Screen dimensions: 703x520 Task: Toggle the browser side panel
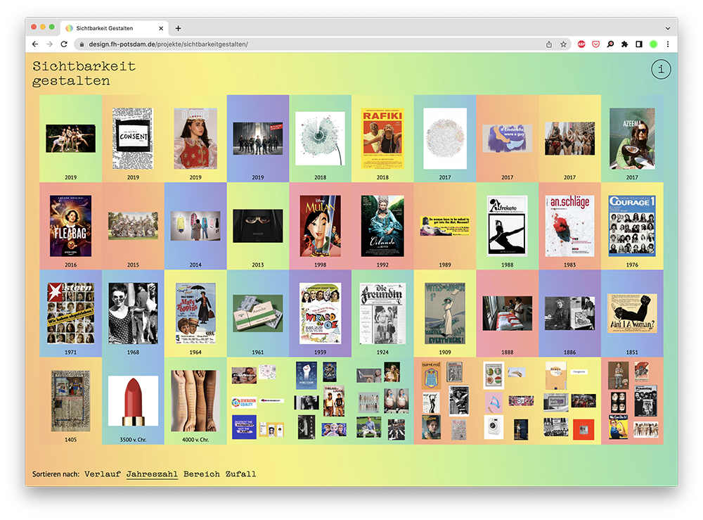click(638, 44)
